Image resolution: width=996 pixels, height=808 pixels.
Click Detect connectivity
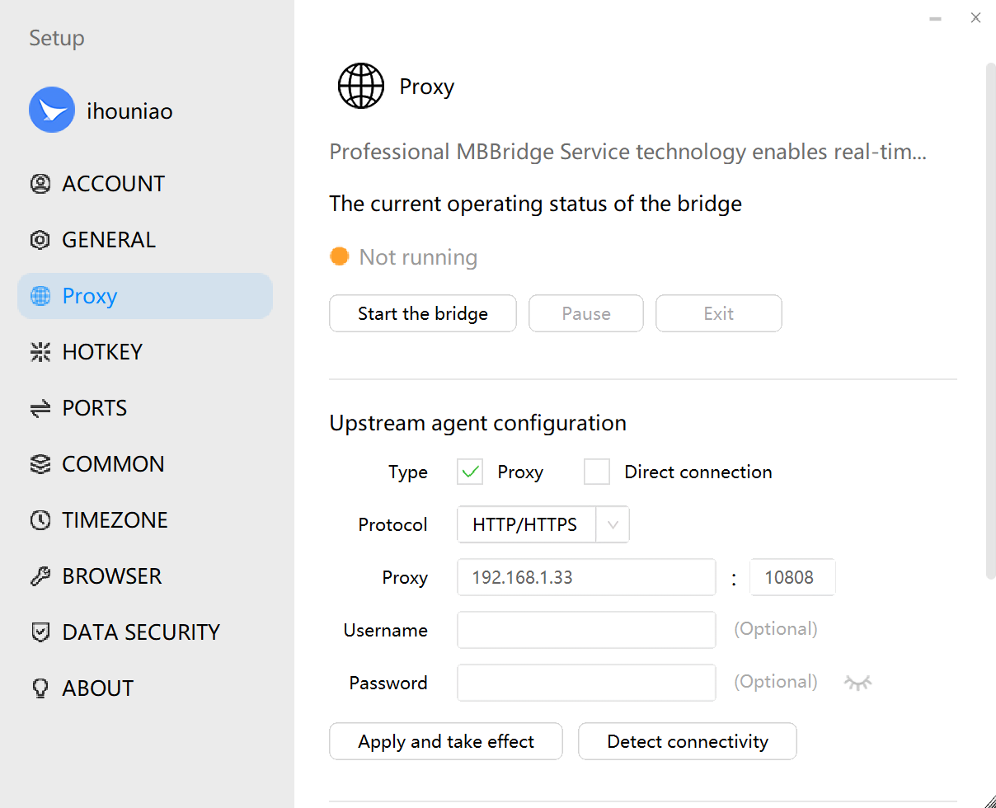[x=687, y=741]
